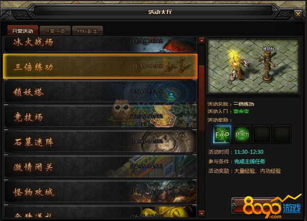Choose the 竞技场 activity entry
The width and height of the screenshot is (307, 221).
point(100,117)
